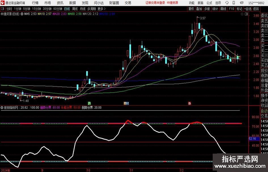Select the 周线 weekly period tab
The width and height of the screenshot is (268, 172).
[75, 9]
